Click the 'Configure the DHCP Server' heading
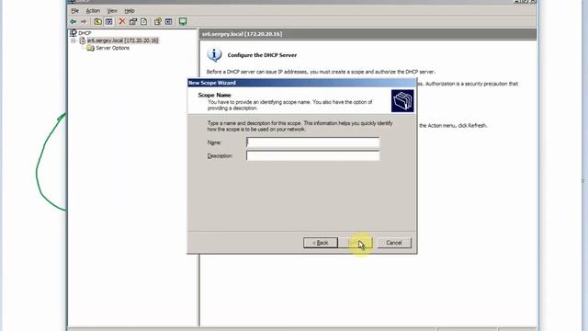This screenshot has width=588, height=331. (x=262, y=55)
